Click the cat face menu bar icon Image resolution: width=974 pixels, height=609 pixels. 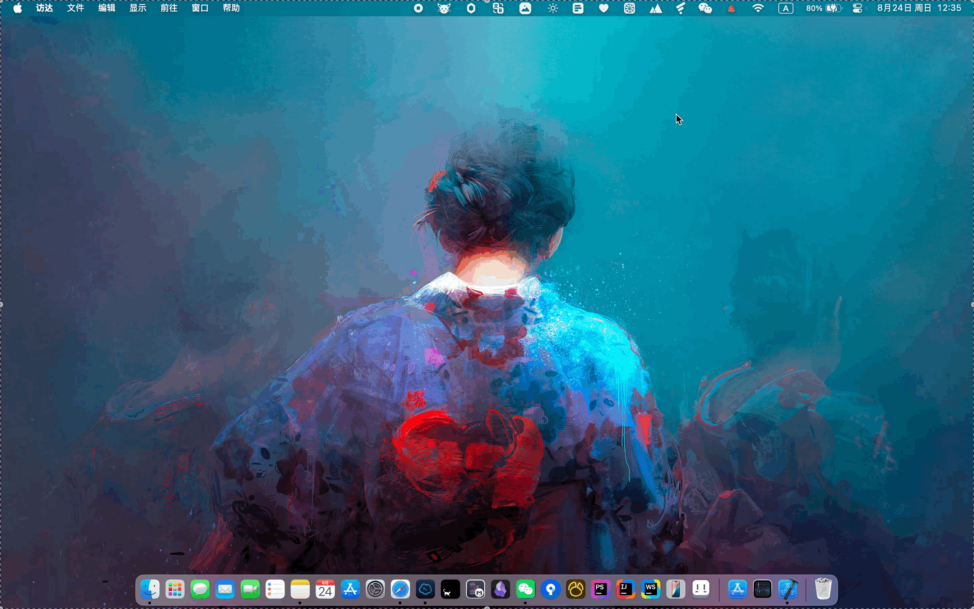coord(444,8)
